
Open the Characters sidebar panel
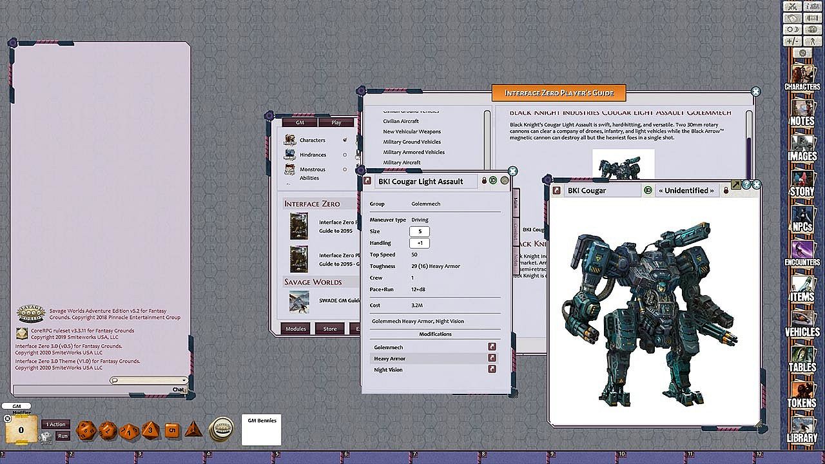(802, 77)
